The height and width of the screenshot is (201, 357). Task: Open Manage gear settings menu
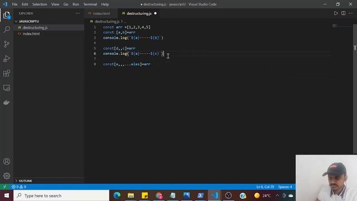7,176
